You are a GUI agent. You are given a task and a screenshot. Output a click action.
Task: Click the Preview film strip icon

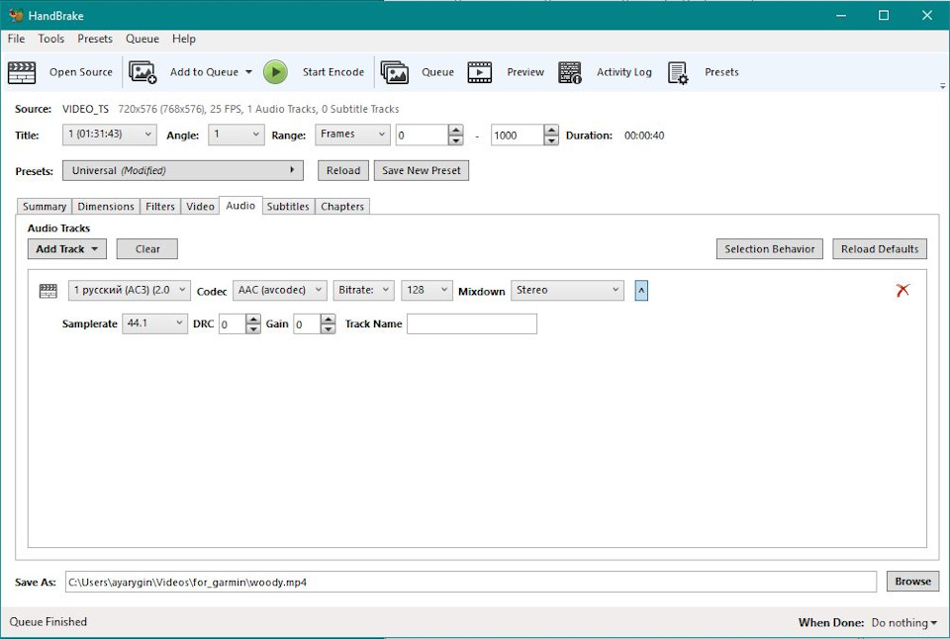pyautogui.click(x=480, y=72)
